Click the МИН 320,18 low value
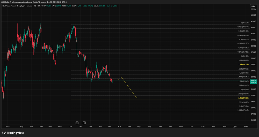This screenshot has height=137, width=259. (x=66, y=6)
